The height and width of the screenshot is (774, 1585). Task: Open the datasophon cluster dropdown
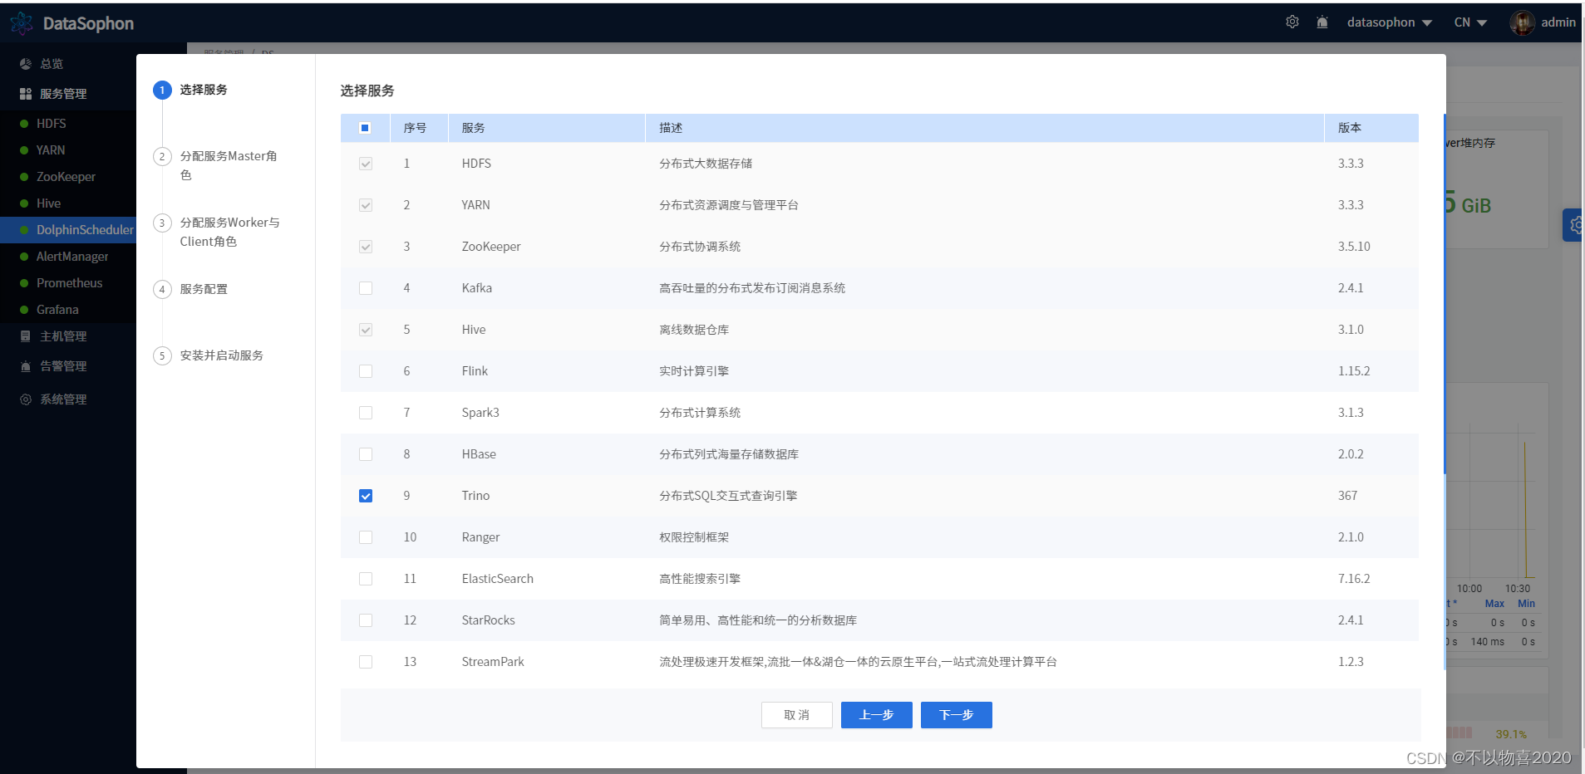click(1389, 22)
